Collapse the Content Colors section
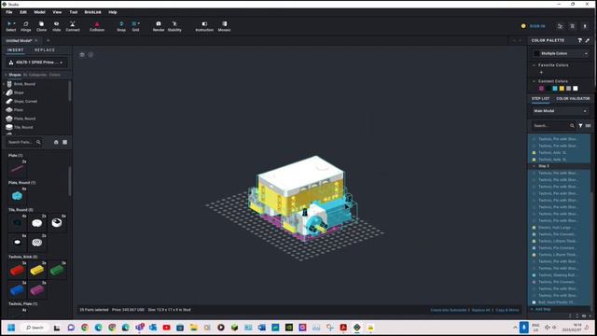 [x=534, y=81]
